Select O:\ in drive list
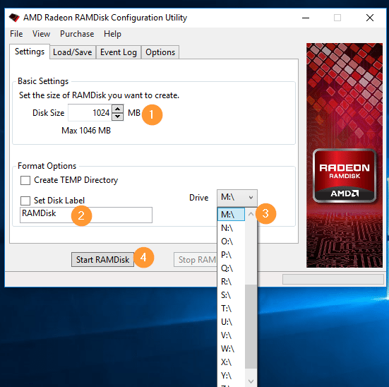The width and height of the screenshot is (389, 387). (x=231, y=242)
